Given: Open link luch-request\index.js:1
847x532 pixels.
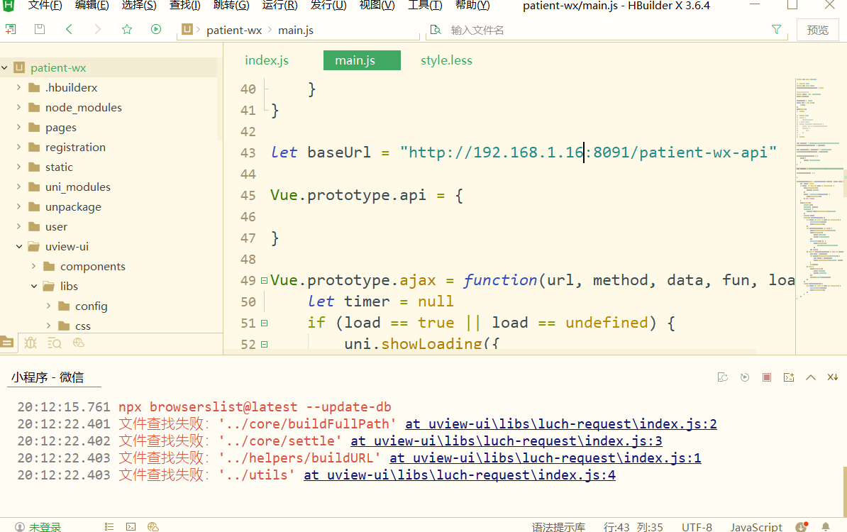Looking at the screenshot, I should pyautogui.click(x=546, y=458).
